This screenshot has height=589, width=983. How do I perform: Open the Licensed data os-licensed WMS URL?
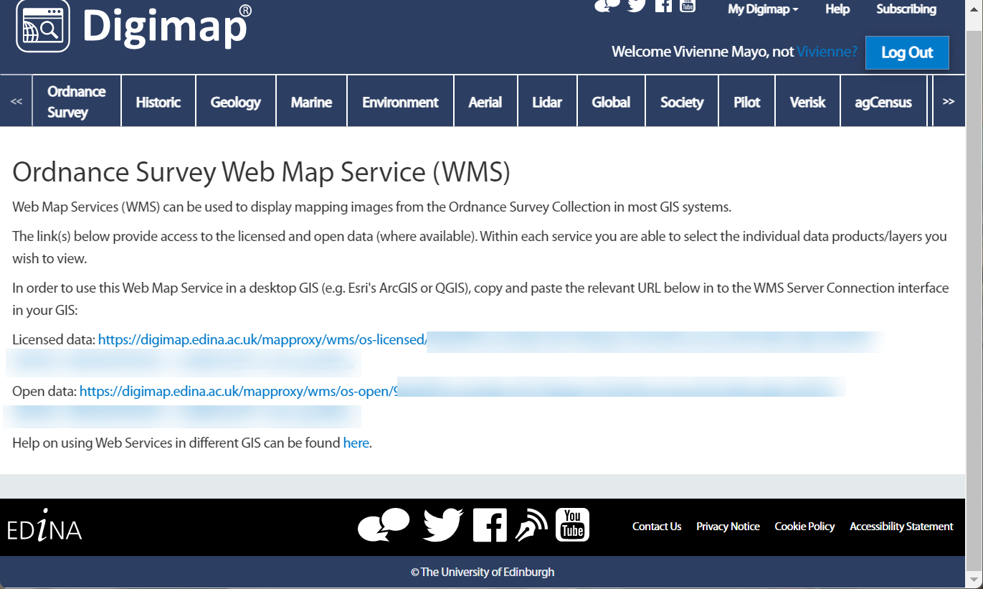[x=262, y=339]
